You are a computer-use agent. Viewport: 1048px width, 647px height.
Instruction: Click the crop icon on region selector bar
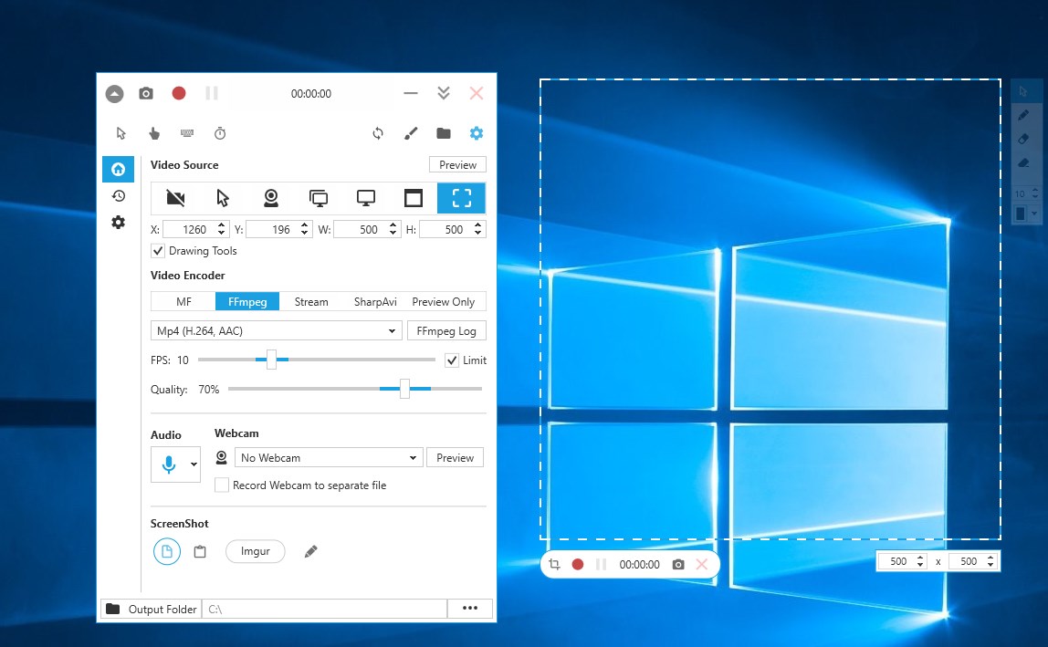click(x=554, y=564)
